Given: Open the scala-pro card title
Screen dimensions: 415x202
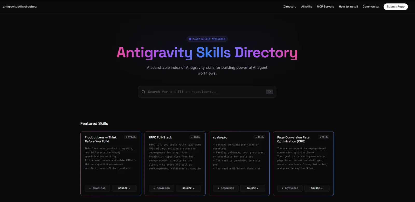Looking at the screenshot, I should point(220,137).
